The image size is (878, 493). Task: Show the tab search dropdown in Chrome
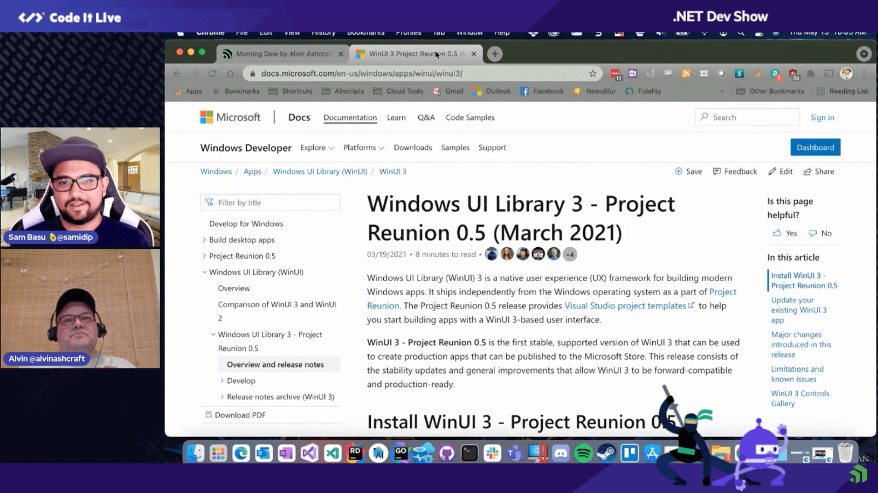click(x=864, y=54)
